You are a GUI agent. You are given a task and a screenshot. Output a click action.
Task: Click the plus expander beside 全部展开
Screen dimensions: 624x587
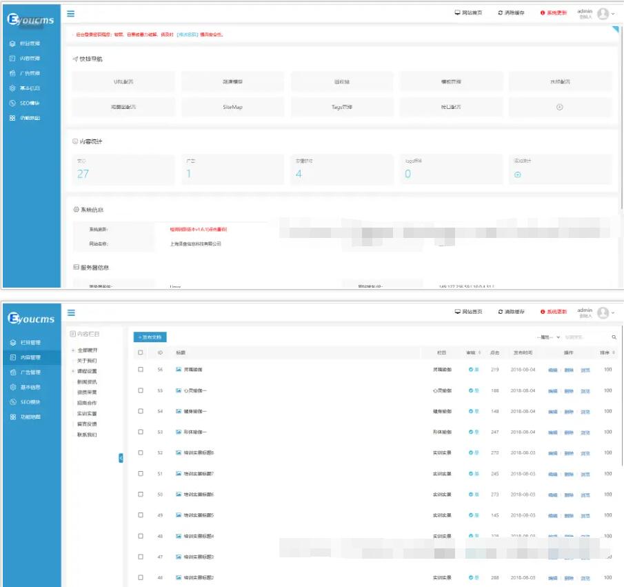73,350
